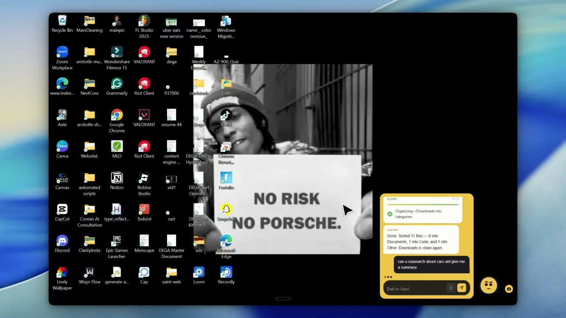The width and height of the screenshot is (566, 318).
Task: Open the automated scripts folder
Action: (x=90, y=184)
